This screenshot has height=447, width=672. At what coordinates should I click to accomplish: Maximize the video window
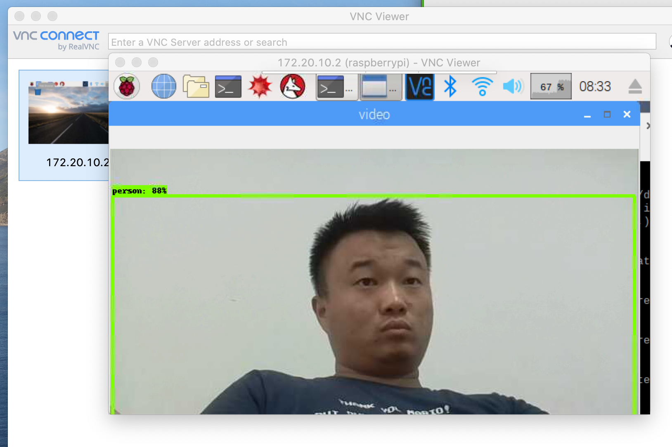[x=607, y=114]
